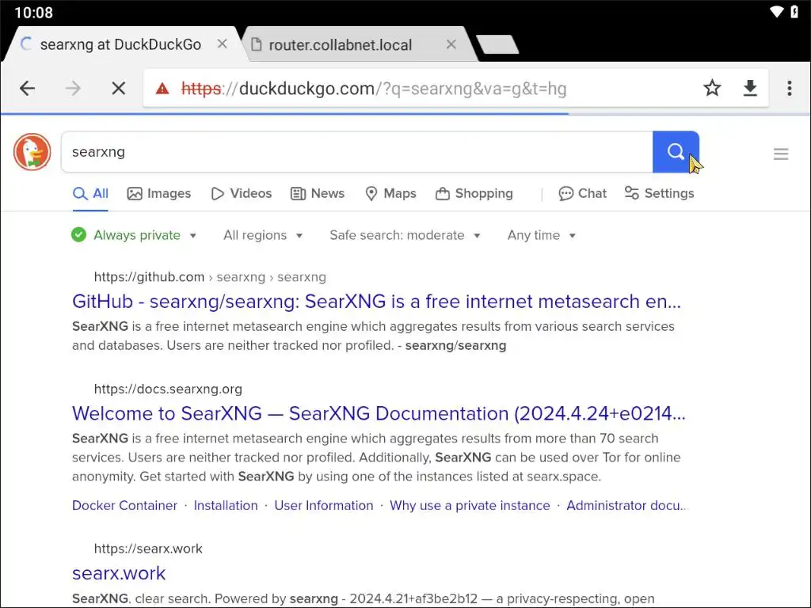The width and height of the screenshot is (811, 608).
Task: Open the Installation sitelink
Action: click(x=226, y=505)
